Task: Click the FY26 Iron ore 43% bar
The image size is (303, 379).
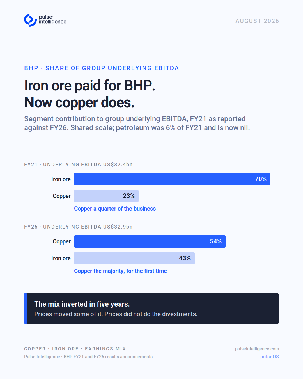Action: [x=134, y=258]
